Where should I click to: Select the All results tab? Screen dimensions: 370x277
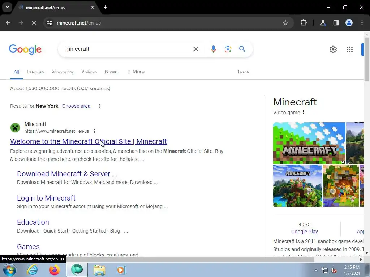(x=16, y=72)
